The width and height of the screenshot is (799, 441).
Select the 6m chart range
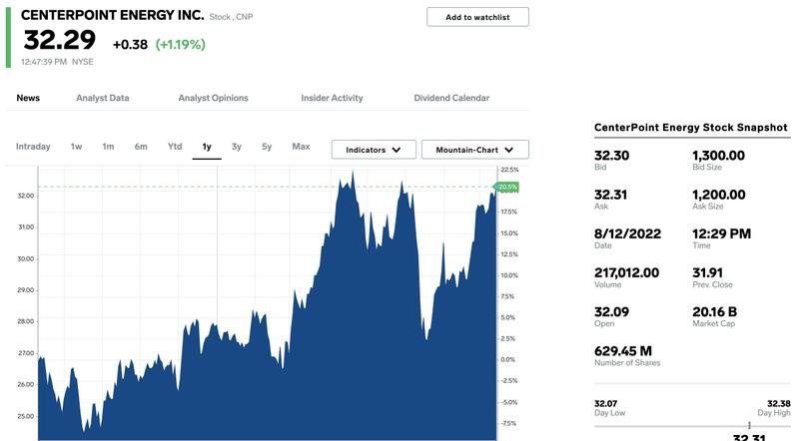(141, 147)
